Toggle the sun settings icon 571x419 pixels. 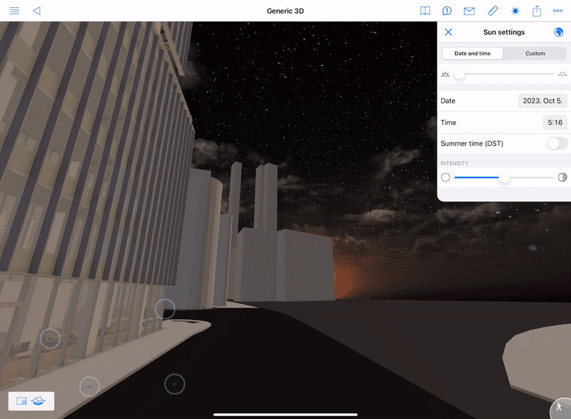(515, 11)
